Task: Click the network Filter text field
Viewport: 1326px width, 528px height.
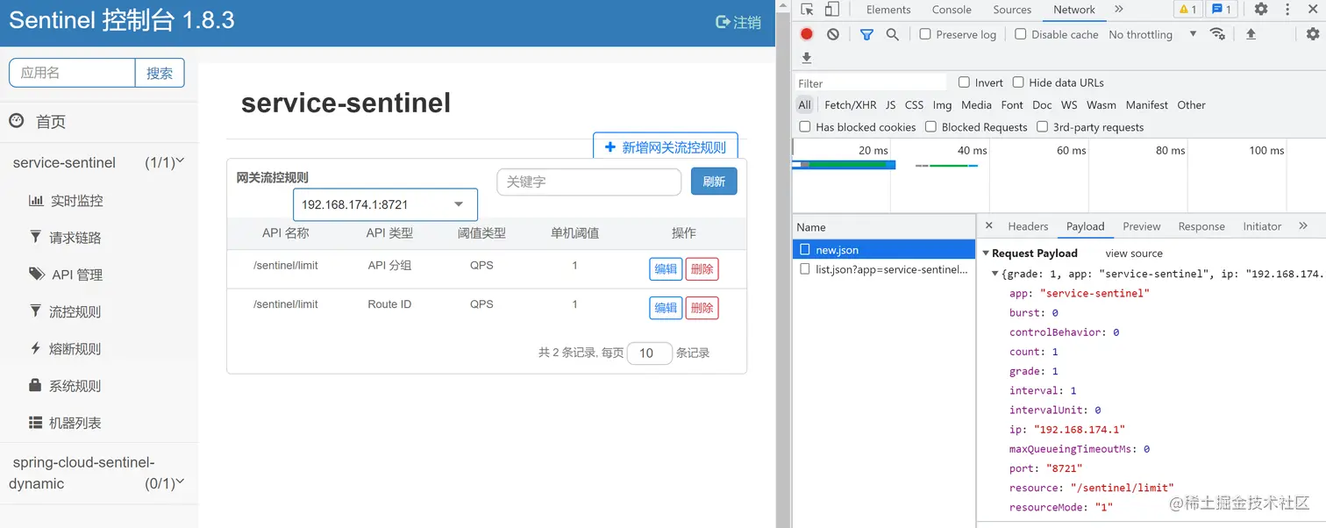Action: click(x=871, y=82)
